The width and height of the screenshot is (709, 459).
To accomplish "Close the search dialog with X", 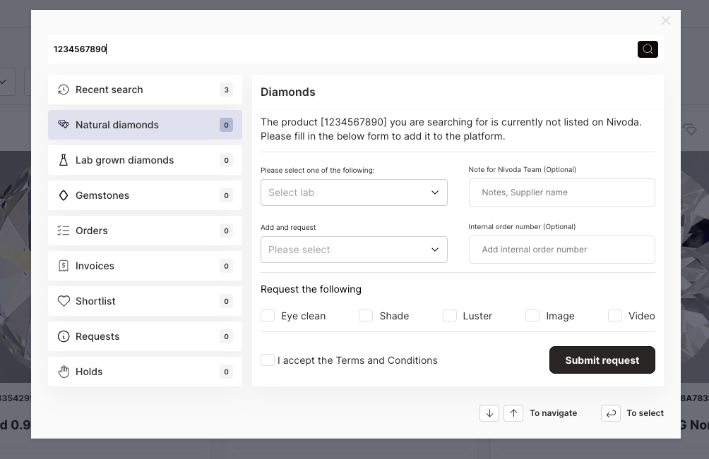I will (666, 21).
